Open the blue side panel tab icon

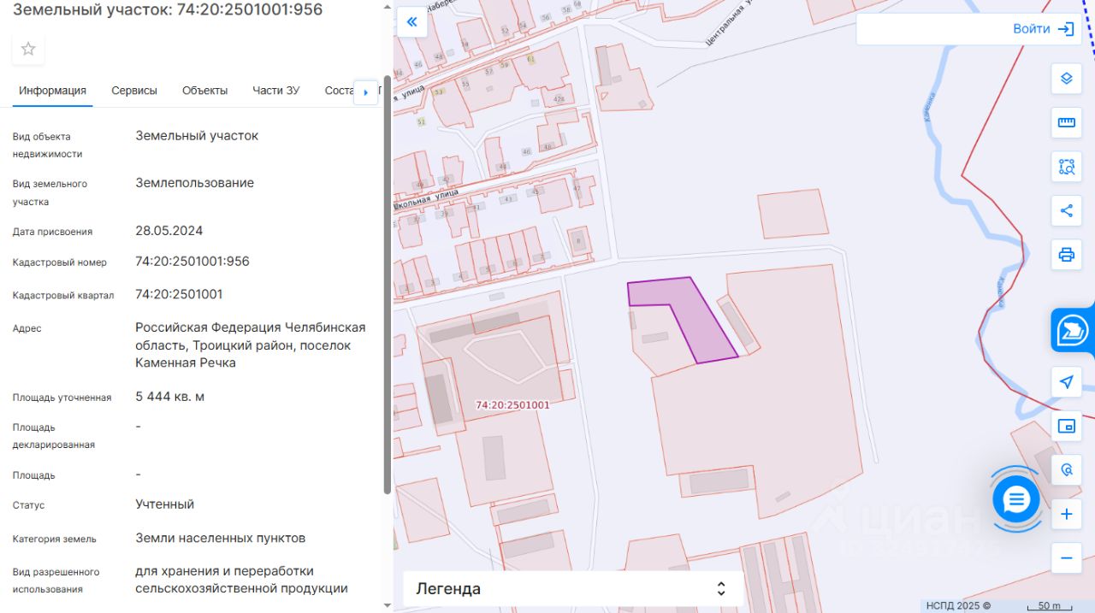(1072, 330)
